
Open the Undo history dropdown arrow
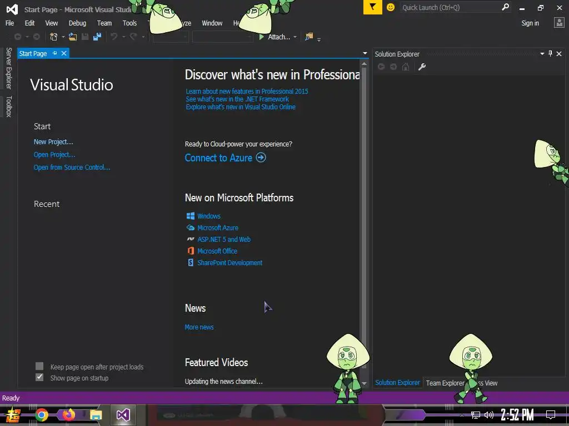[x=123, y=37]
